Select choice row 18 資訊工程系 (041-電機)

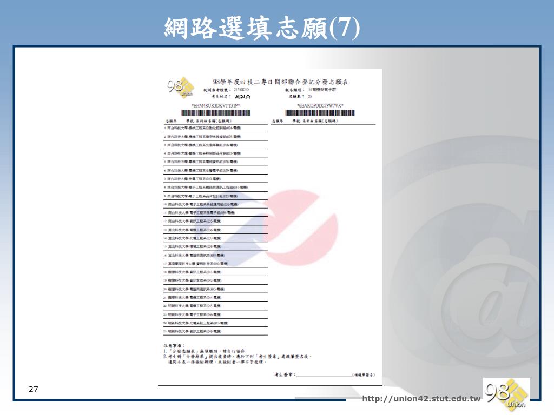coord(215,272)
